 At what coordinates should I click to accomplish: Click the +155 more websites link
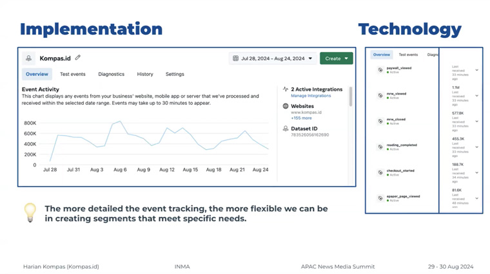(x=301, y=118)
